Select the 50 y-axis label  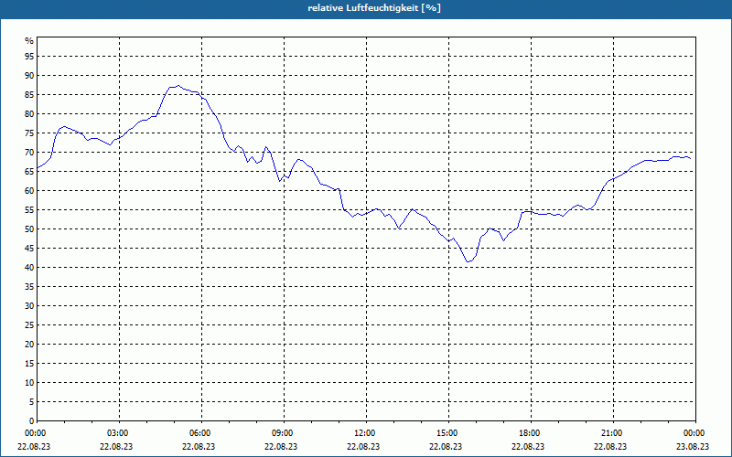(29, 229)
